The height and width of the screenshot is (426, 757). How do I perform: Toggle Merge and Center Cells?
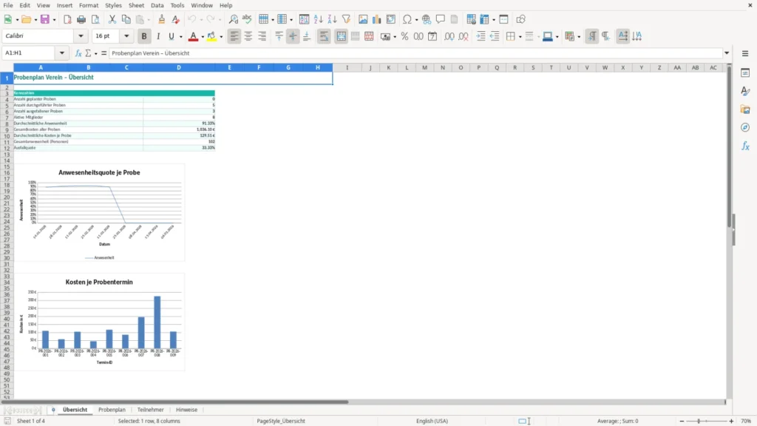342,36
